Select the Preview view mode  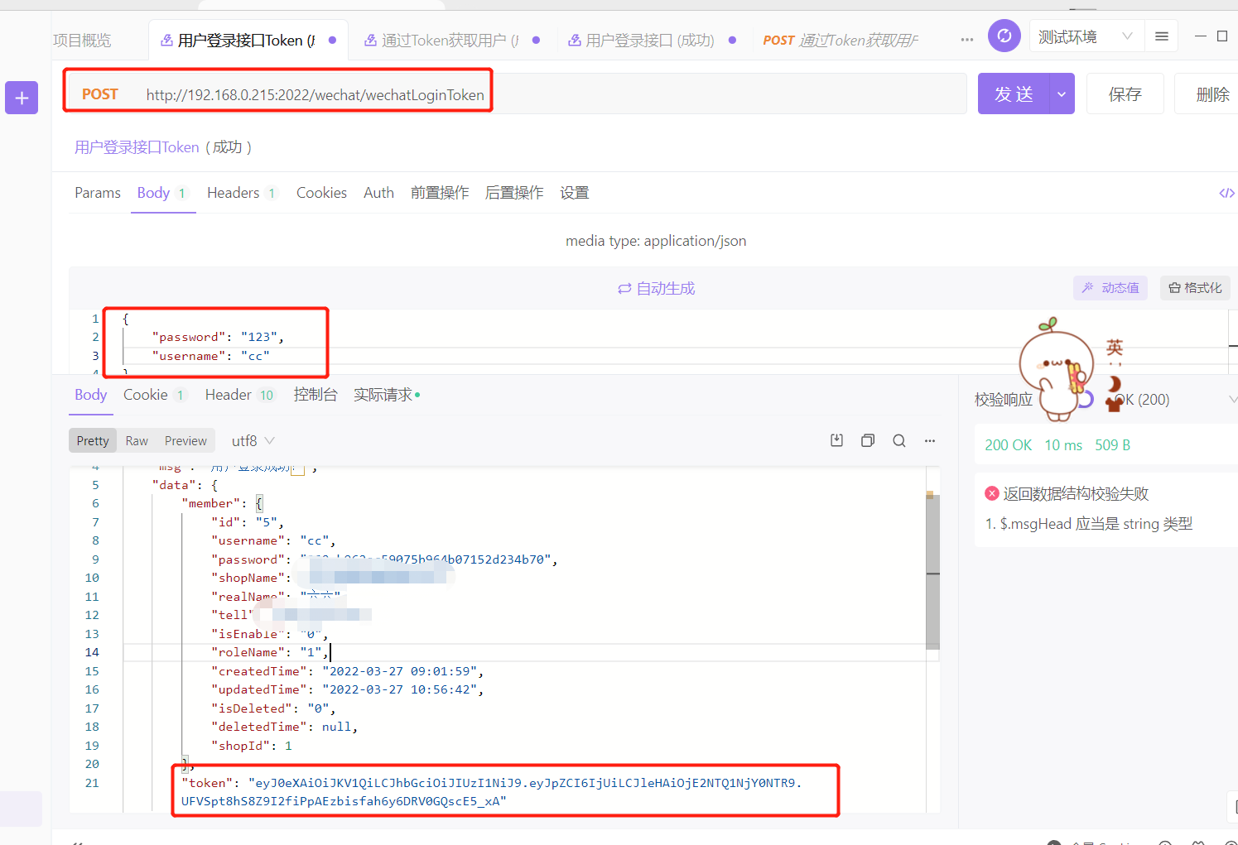pos(185,440)
